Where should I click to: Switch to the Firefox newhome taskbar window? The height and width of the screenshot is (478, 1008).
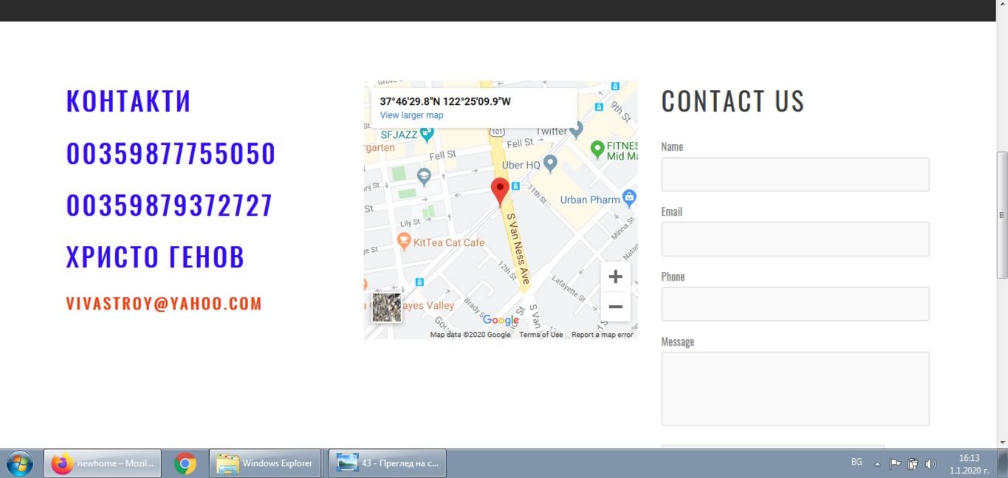[x=103, y=464]
